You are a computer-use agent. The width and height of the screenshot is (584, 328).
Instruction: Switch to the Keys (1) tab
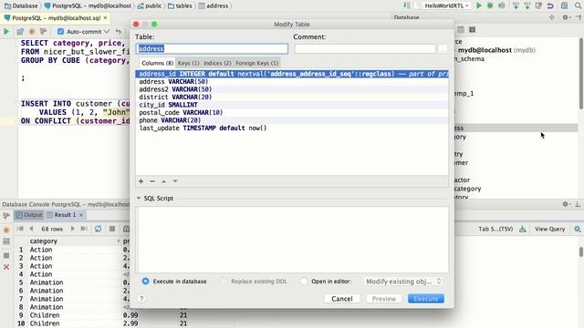[189, 63]
